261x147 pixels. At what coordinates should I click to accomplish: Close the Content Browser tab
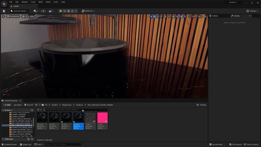pyautogui.click(x=20, y=101)
